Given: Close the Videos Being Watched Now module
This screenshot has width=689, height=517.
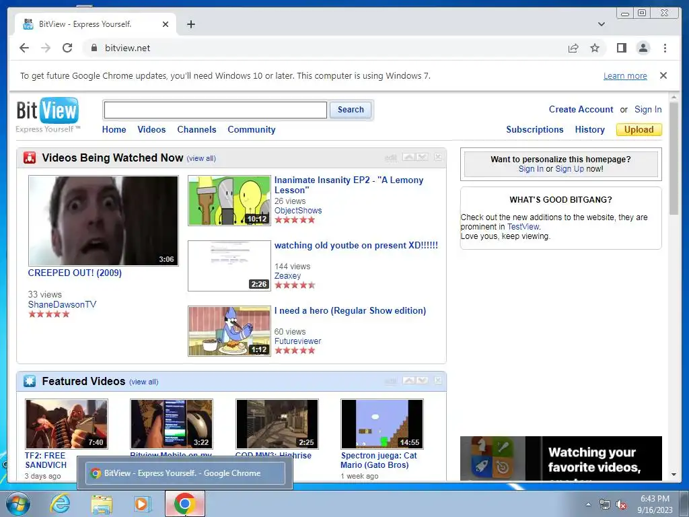Looking at the screenshot, I should click(x=438, y=157).
